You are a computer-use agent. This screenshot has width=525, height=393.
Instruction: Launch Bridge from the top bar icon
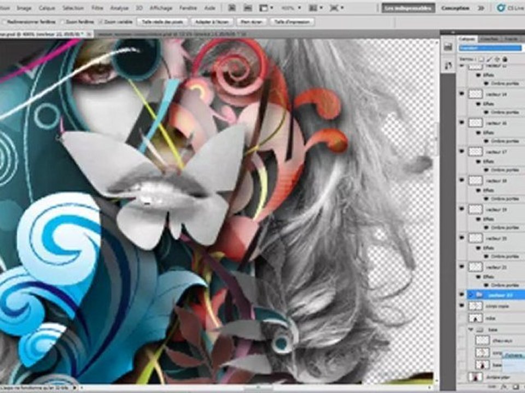(x=232, y=8)
